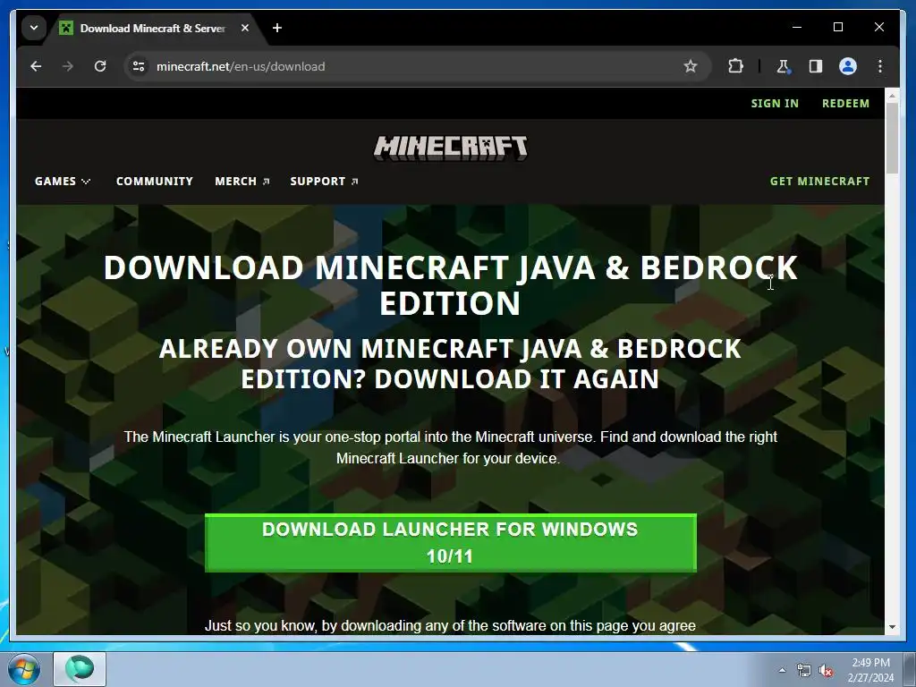Click the scrollbar down arrow
The image size is (916, 687).
(x=892, y=627)
